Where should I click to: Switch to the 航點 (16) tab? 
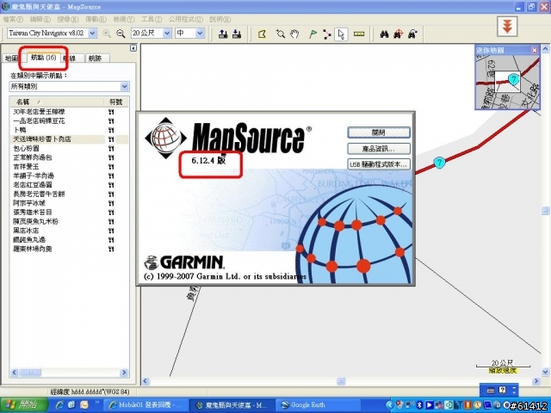43,58
